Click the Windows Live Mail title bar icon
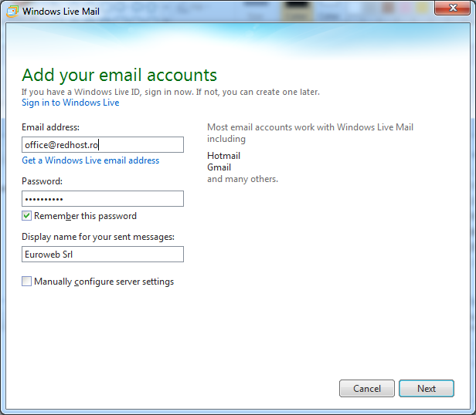 point(12,11)
